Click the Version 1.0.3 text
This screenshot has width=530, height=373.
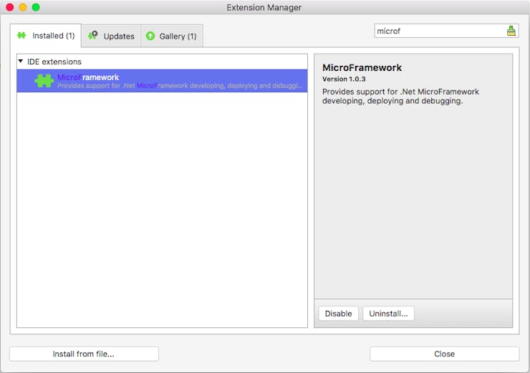[344, 79]
